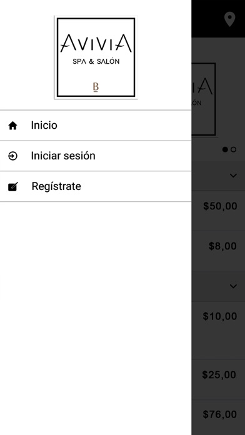The width and height of the screenshot is (245, 435).
Task: Tap the home icon beside Inicio
Action: pos(12,126)
